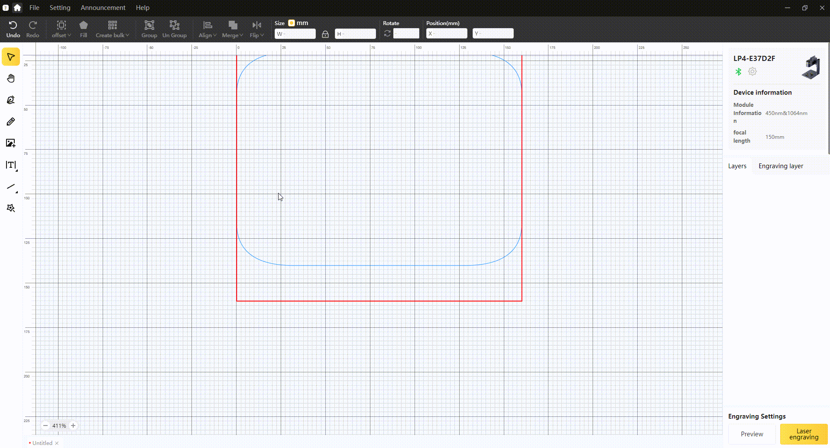
Task: Click the Group icon
Action: point(149,25)
